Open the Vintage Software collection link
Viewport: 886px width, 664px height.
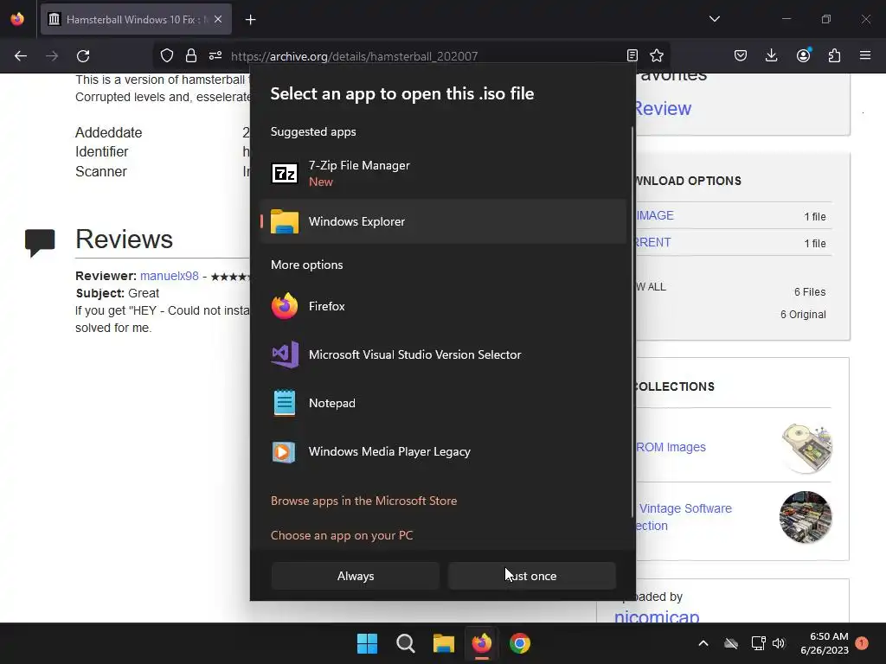(684, 517)
